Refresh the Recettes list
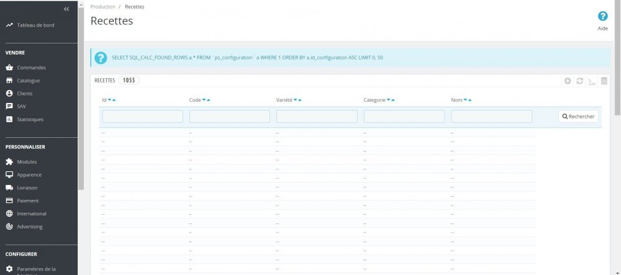The height and width of the screenshot is (275, 621). 580,81
